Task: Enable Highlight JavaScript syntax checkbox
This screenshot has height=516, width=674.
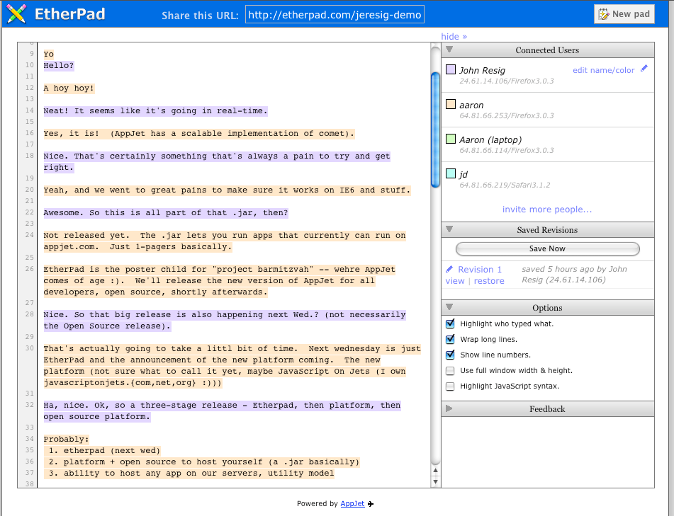Action: tap(450, 386)
